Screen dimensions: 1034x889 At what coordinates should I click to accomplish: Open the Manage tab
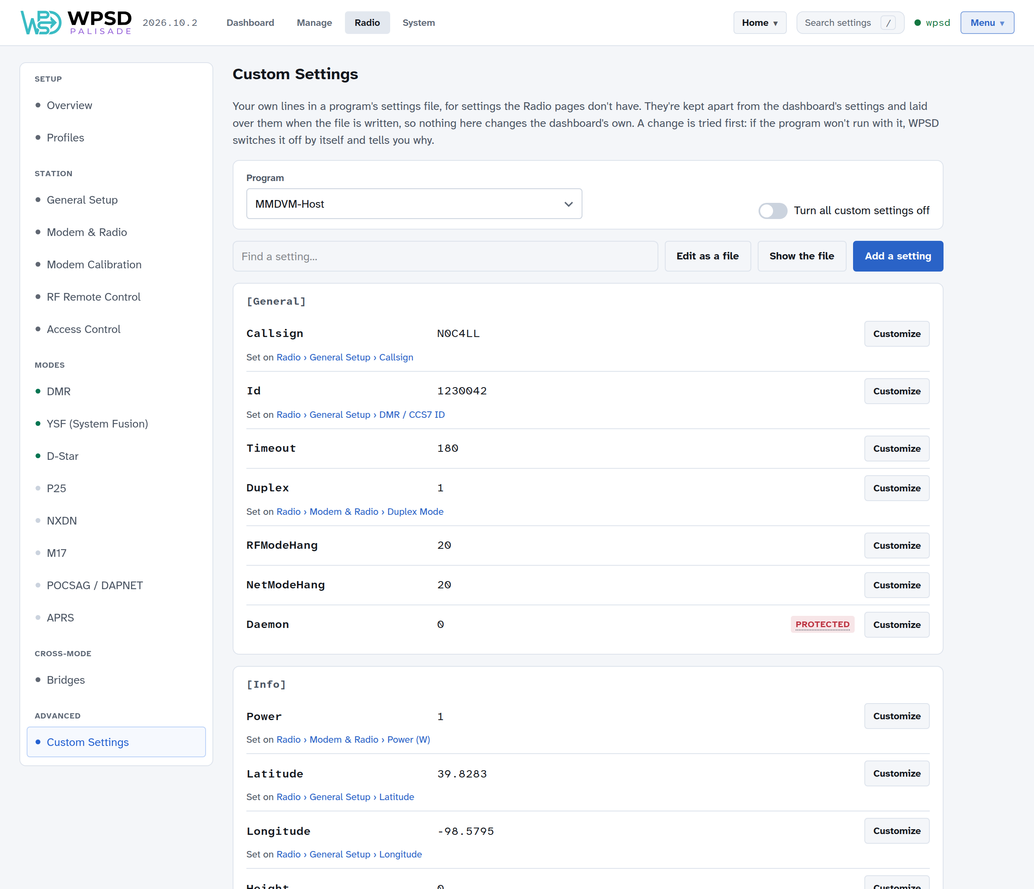pos(314,23)
